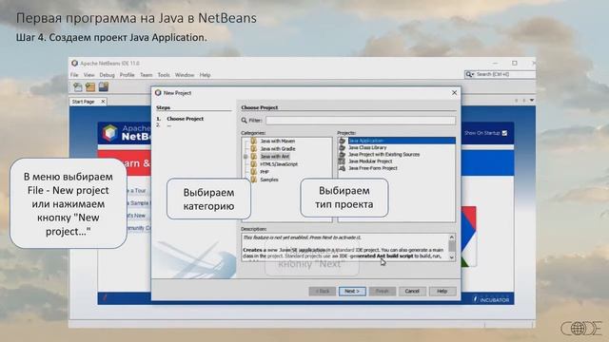
Task: Open the Profile menu
Action: click(x=127, y=75)
